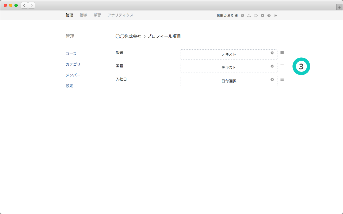Image resolution: width=343 pixels, height=214 pixels.
Task: Switch to the 学習 tab
Action: [97, 15]
